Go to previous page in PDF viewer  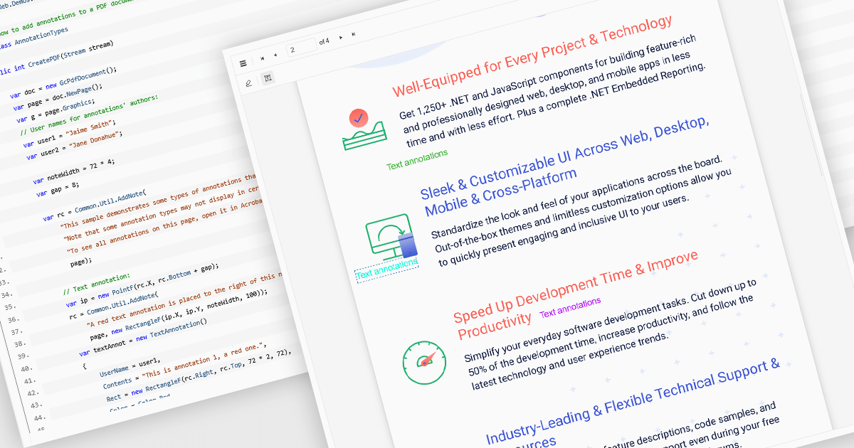tap(275, 54)
